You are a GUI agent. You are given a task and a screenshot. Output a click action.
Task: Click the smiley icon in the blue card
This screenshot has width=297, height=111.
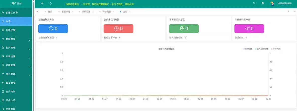51,28
